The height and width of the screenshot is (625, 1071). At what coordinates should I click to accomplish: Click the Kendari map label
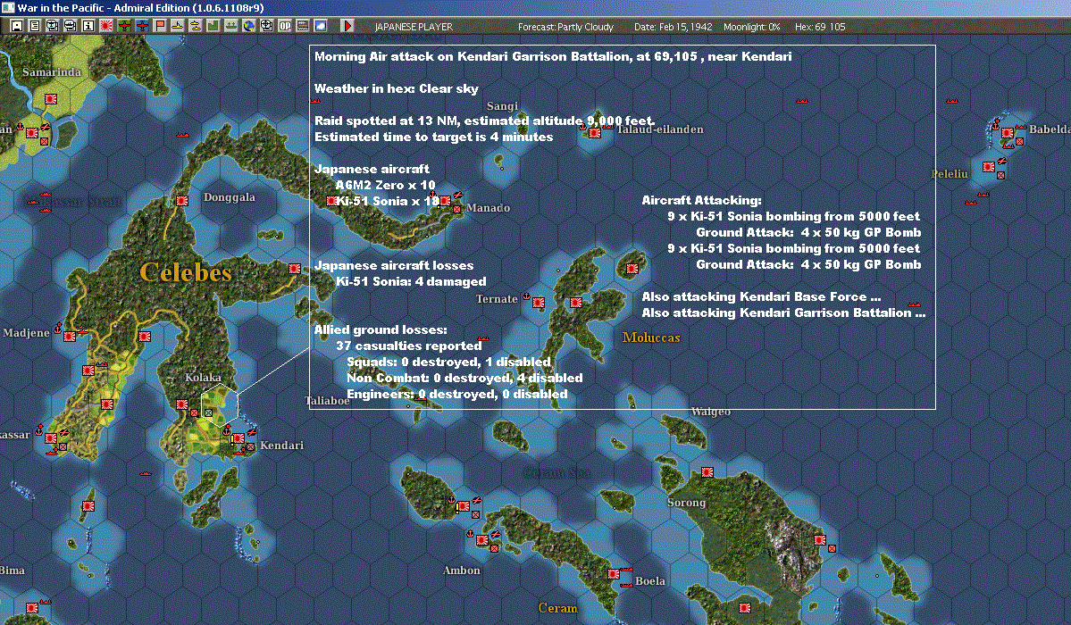point(281,446)
